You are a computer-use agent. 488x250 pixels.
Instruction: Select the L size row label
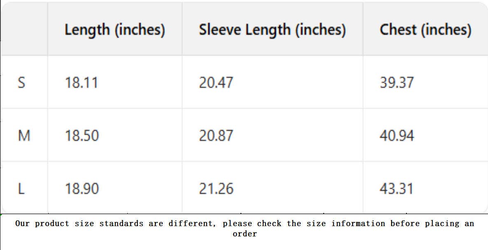coord(21,189)
